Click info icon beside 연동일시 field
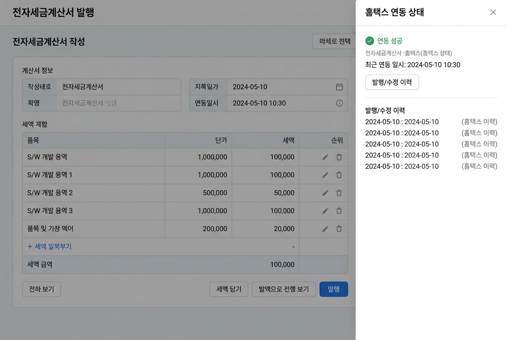507x340 pixels. point(339,103)
